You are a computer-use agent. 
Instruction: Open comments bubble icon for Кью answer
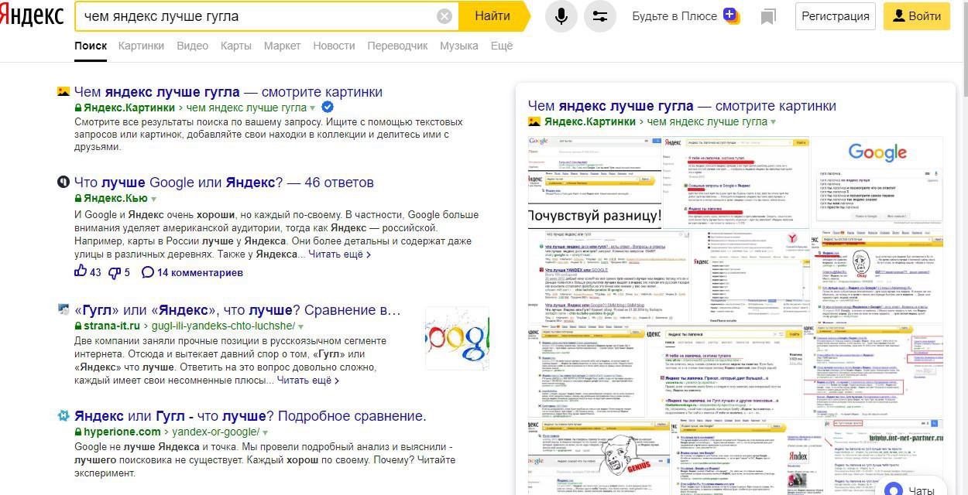148,272
